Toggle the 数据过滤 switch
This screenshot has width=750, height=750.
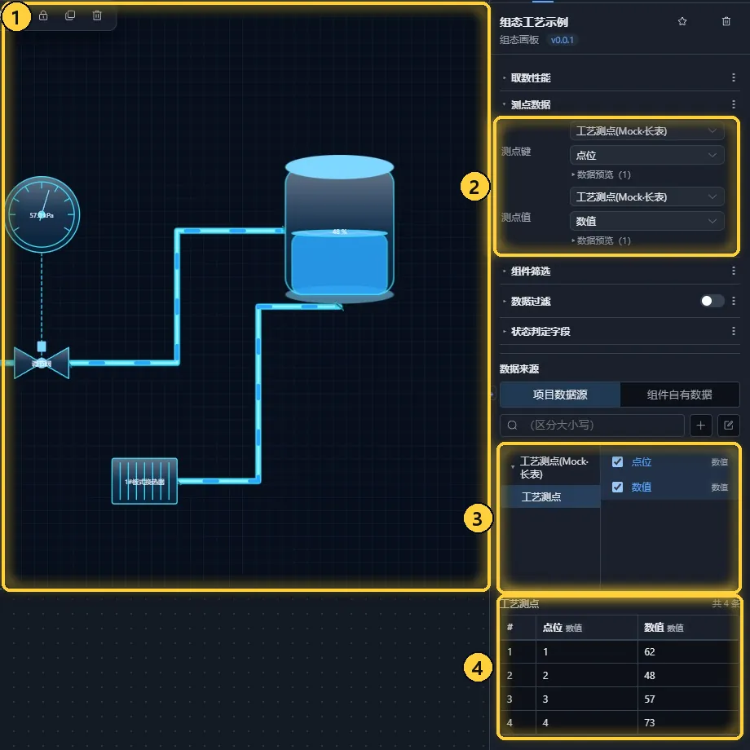pyautogui.click(x=711, y=301)
